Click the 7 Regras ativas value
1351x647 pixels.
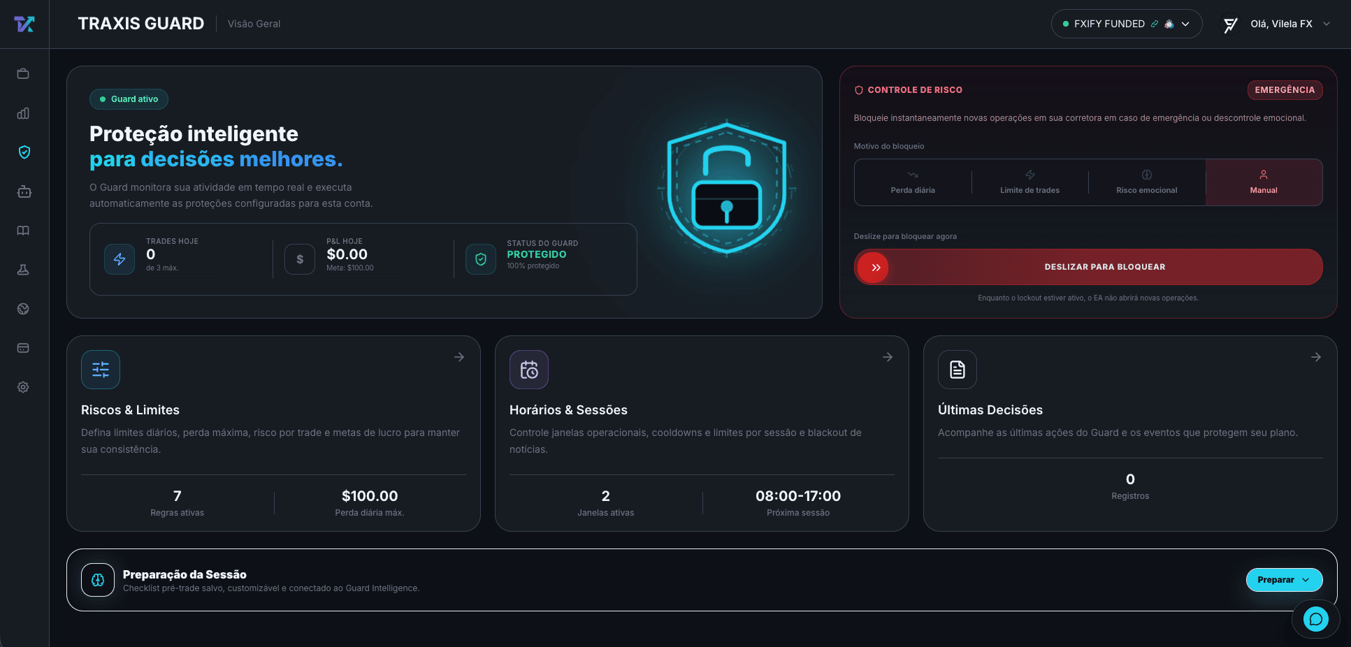coord(178,496)
